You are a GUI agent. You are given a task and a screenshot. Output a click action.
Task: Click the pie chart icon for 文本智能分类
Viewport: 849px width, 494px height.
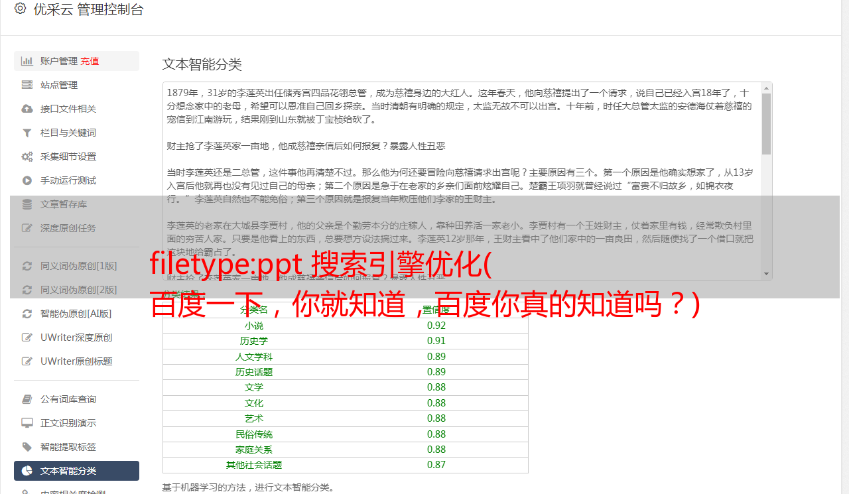point(27,471)
